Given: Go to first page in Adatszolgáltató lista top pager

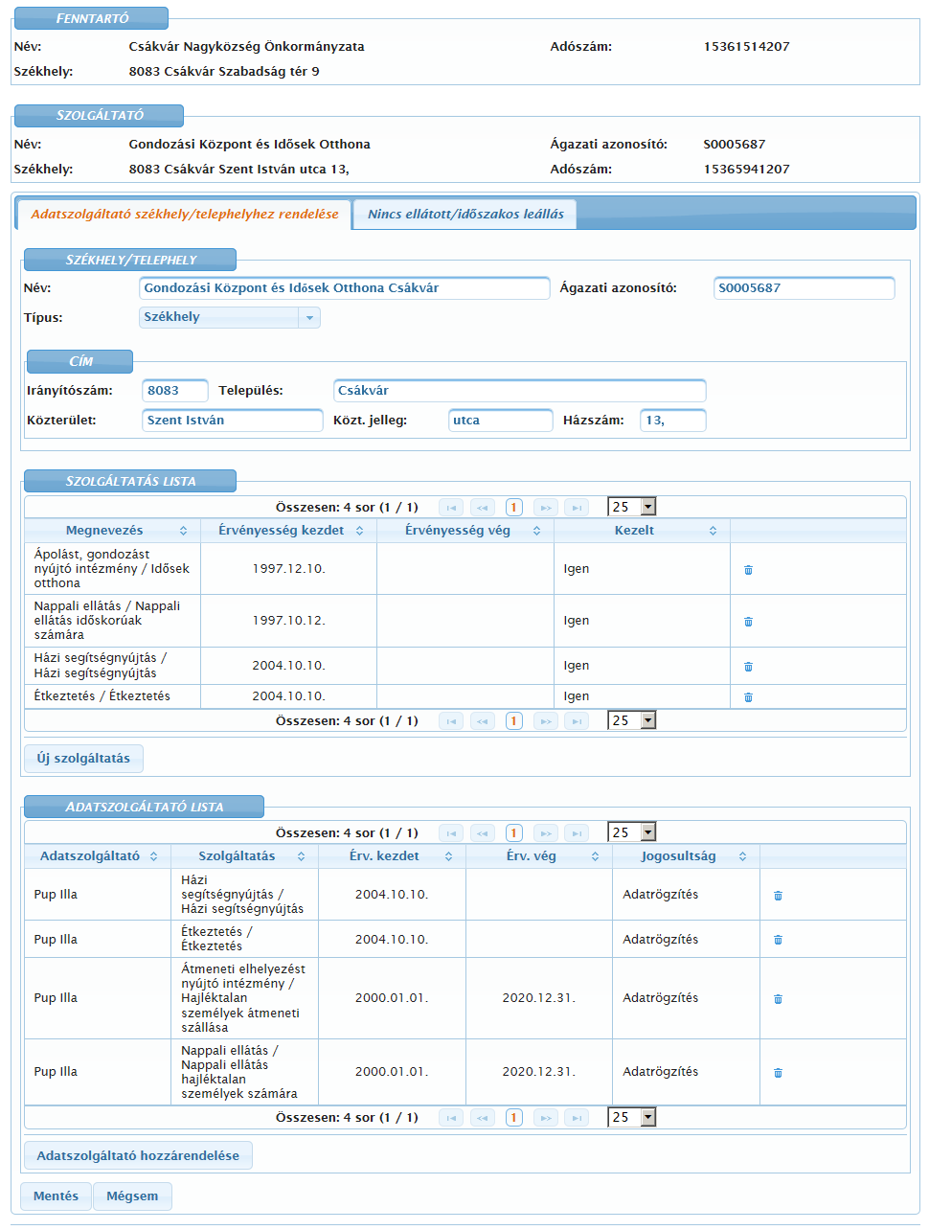Looking at the screenshot, I should (451, 833).
